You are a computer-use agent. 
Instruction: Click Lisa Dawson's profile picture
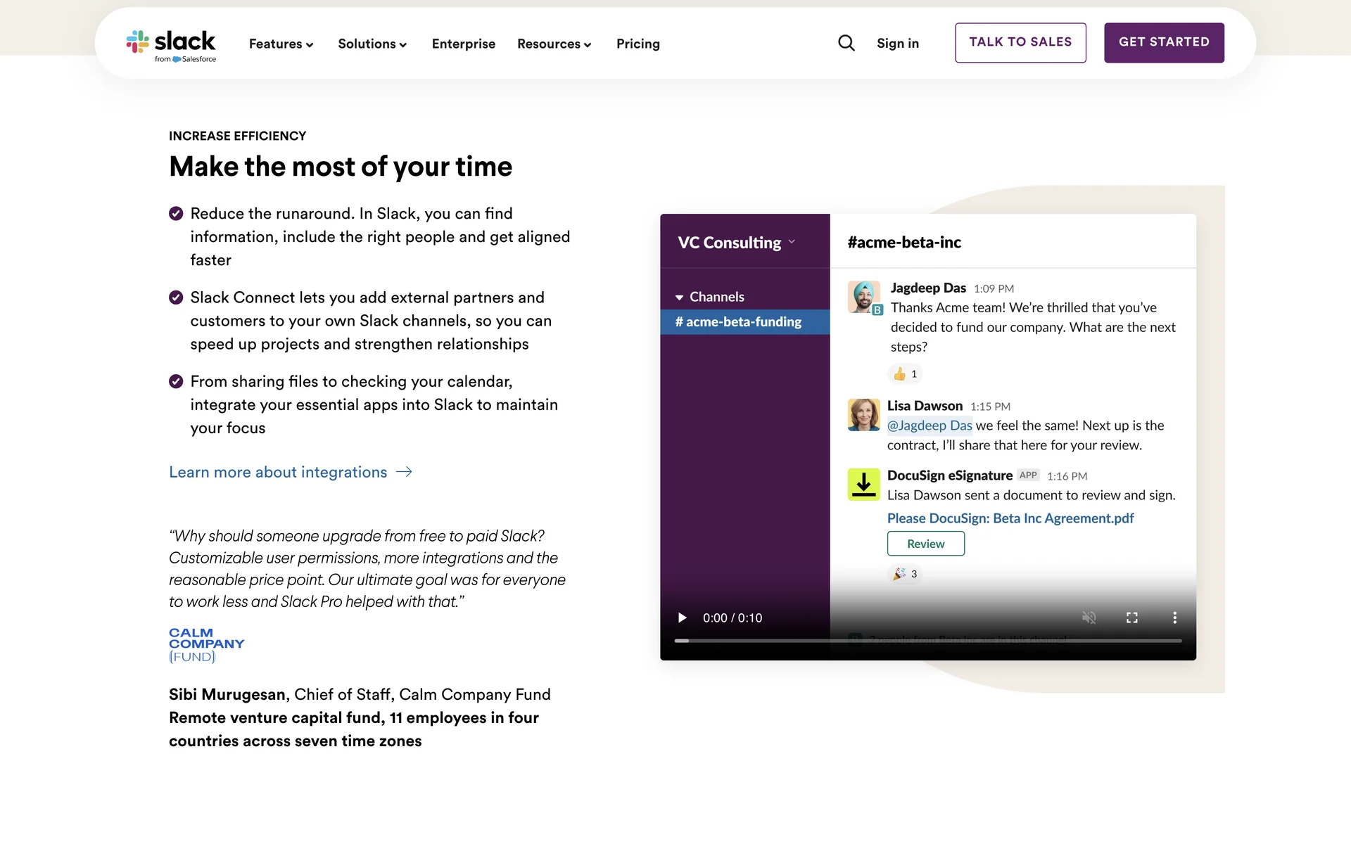863,415
